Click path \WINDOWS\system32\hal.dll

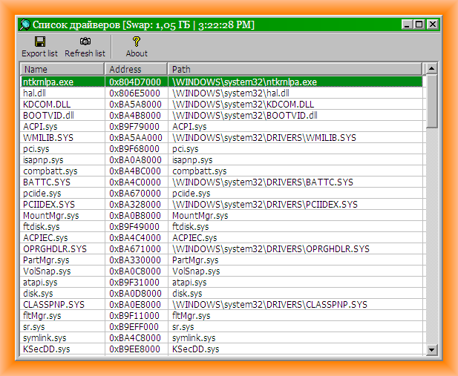pyautogui.click(x=230, y=93)
